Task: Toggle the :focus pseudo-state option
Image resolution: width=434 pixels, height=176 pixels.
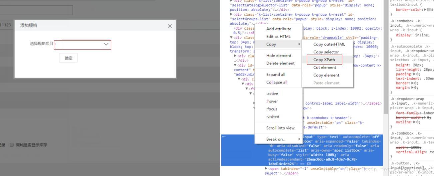Action: click(x=271, y=109)
